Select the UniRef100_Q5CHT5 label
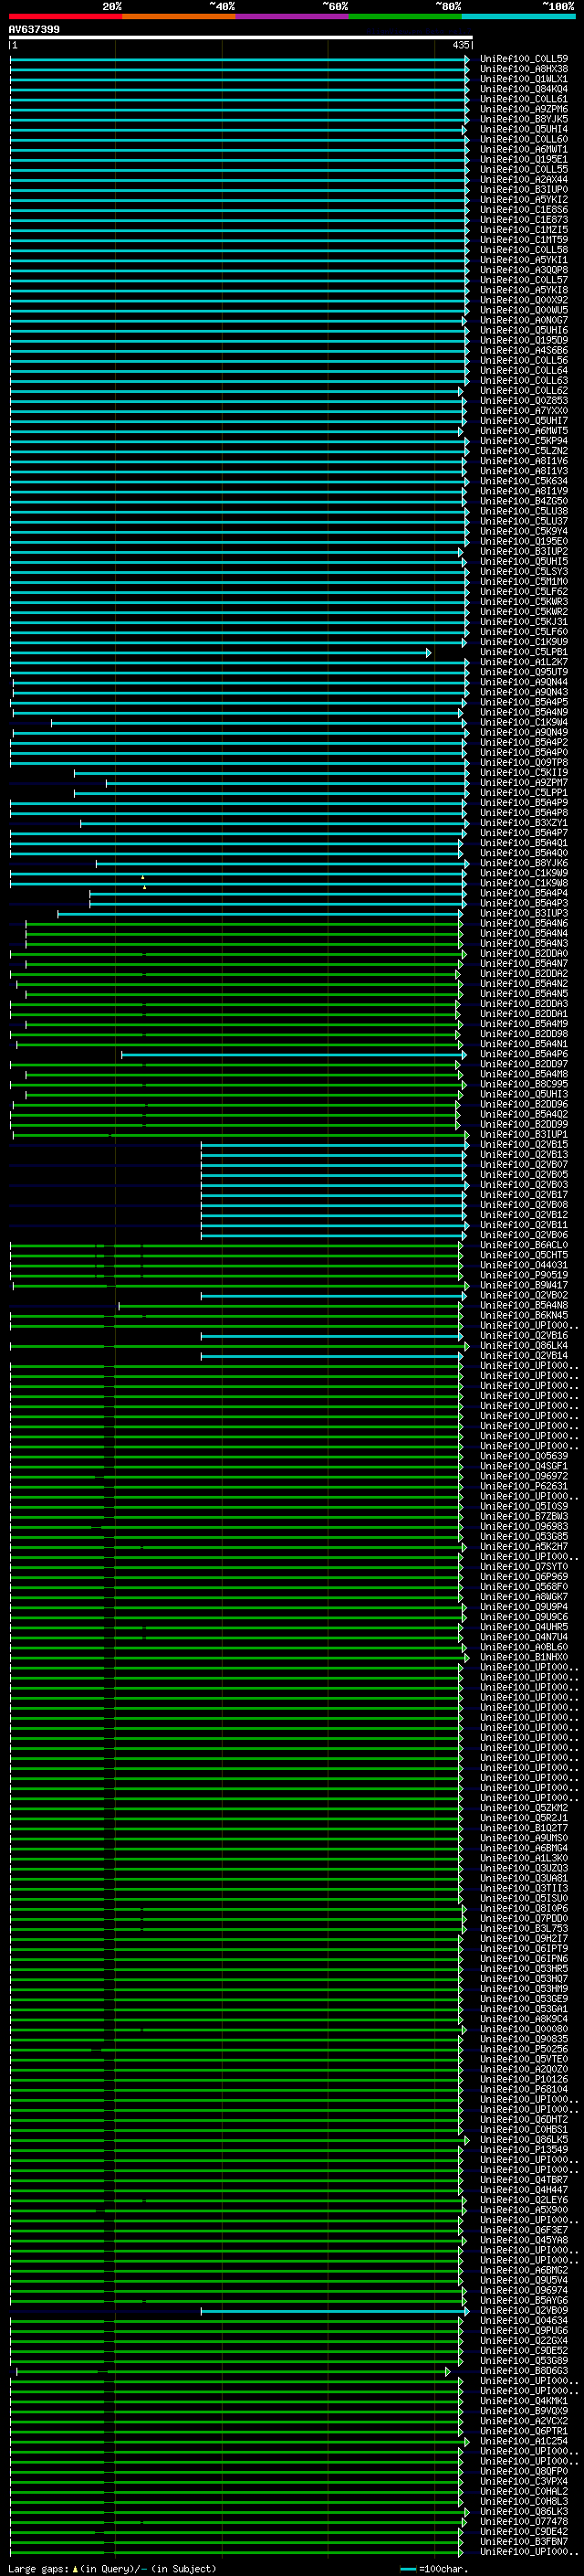 523,1255
